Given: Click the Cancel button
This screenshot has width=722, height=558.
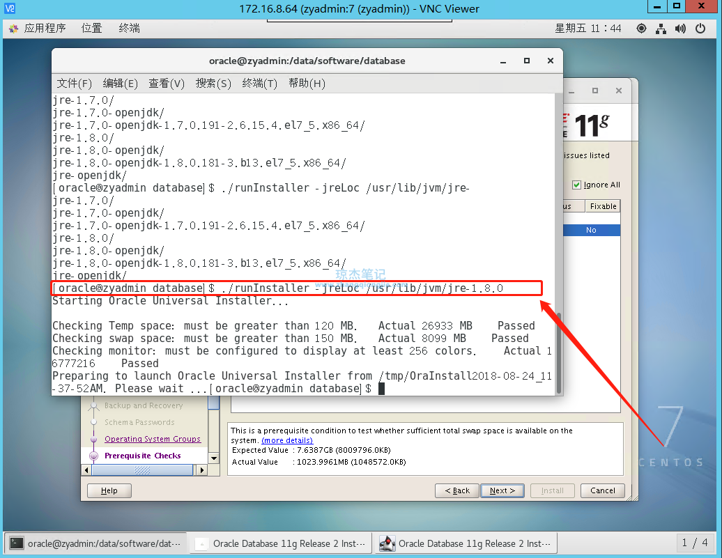Looking at the screenshot, I should click(x=603, y=491).
